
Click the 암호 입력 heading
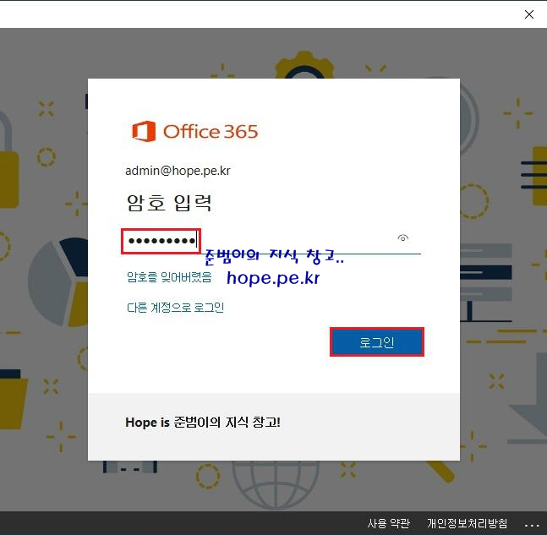169,203
